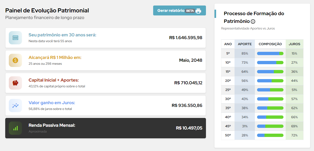Viewport: 314px width, 151px height.
Task: Click the green bar chart icon
Action: click(15, 128)
